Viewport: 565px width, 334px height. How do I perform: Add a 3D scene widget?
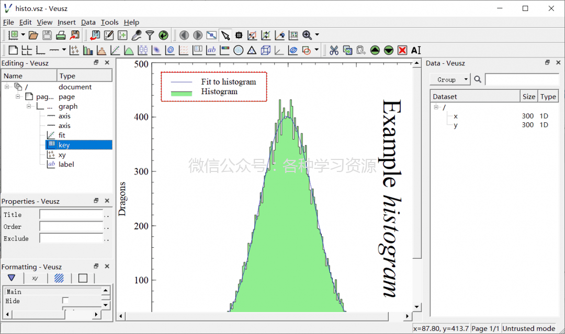click(266, 50)
